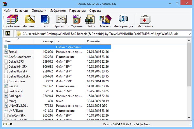Minimize the WinRAR window
The image size is (194, 129).
point(170,3)
